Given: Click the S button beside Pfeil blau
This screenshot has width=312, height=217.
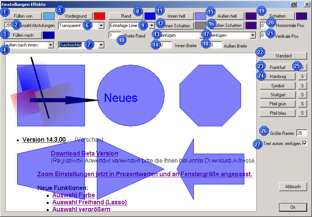Looking at the screenshot, I should point(302,113).
